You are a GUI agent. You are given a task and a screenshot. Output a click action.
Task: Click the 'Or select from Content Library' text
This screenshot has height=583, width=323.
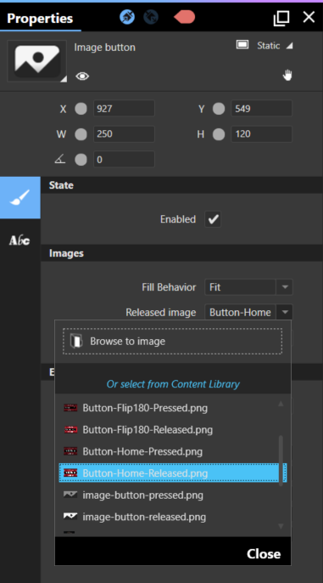pyautogui.click(x=173, y=384)
